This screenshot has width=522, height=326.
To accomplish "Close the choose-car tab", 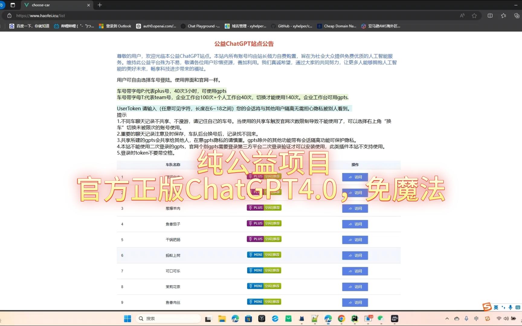I will coord(89,5).
